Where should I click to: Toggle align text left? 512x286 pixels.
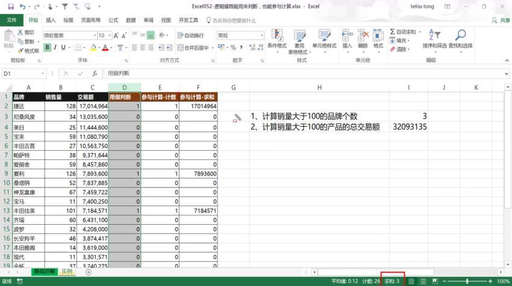[134, 47]
